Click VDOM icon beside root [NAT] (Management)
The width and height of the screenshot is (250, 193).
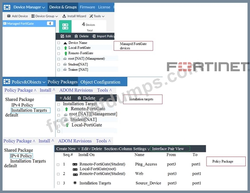coord(65,59)
